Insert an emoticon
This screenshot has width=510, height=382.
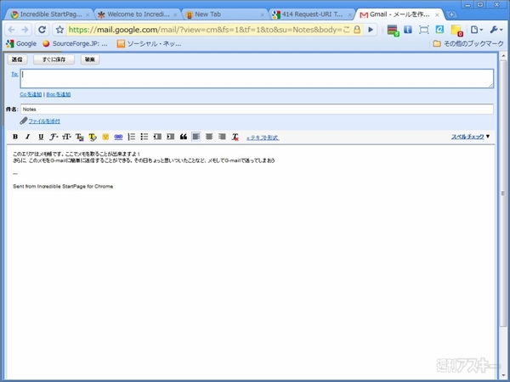pyautogui.click(x=105, y=137)
